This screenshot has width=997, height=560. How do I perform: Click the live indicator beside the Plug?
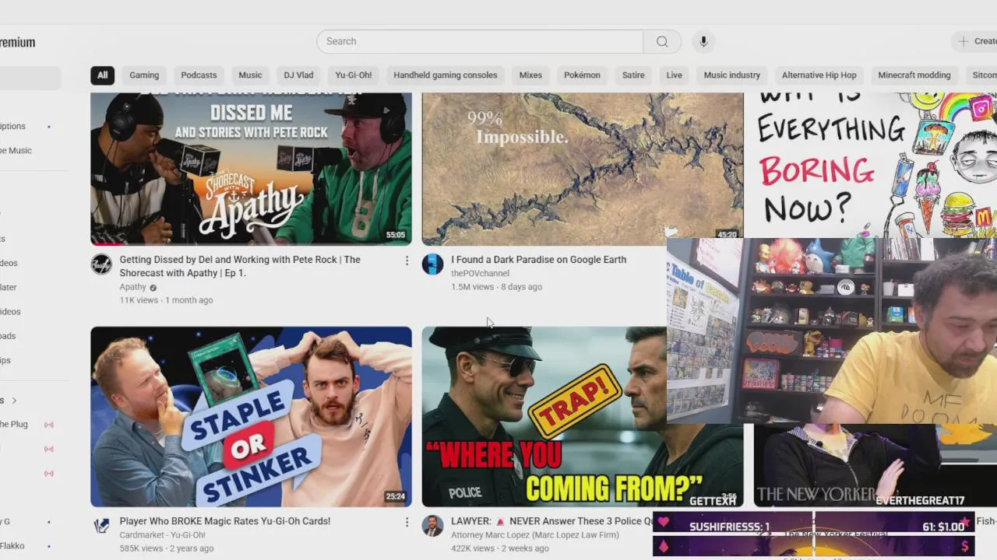point(49,425)
